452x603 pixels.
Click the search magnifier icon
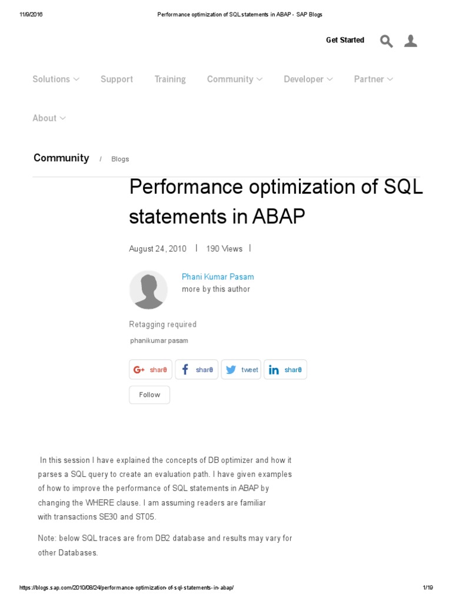click(x=386, y=41)
